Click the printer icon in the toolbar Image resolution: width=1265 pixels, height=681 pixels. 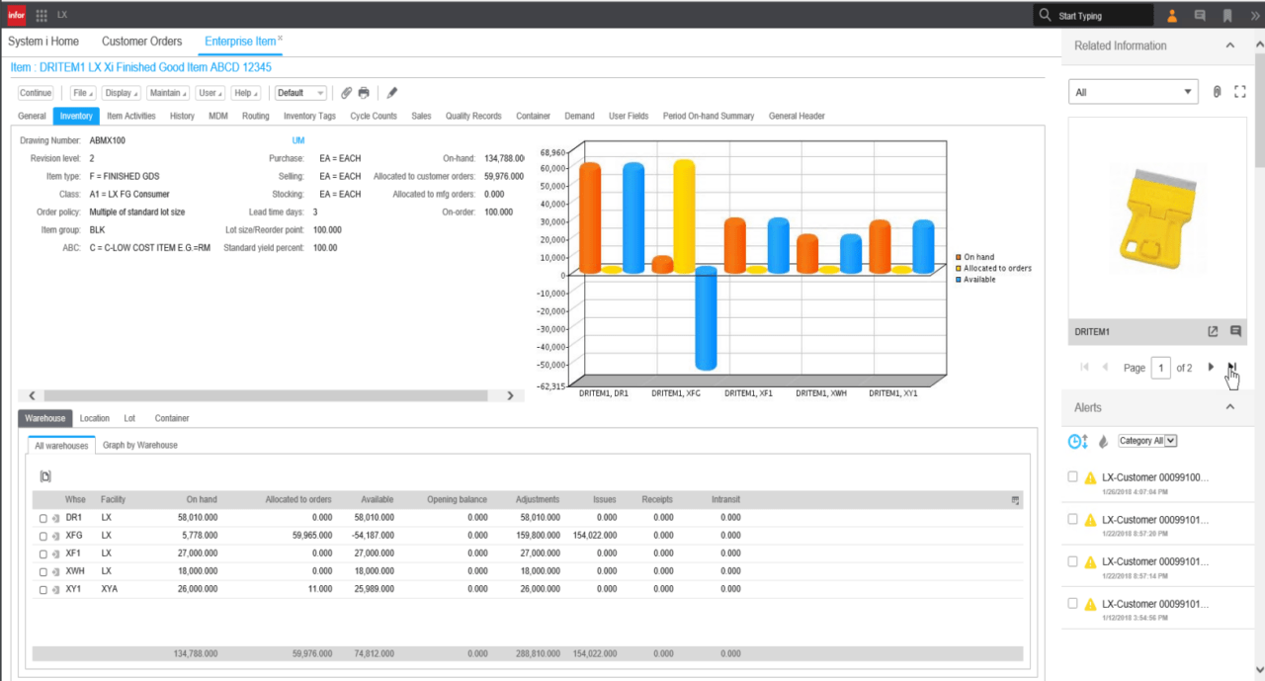point(364,93)
